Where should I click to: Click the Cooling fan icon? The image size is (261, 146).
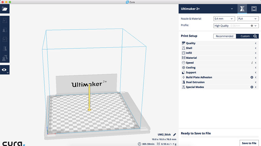[x=183, y=67]
